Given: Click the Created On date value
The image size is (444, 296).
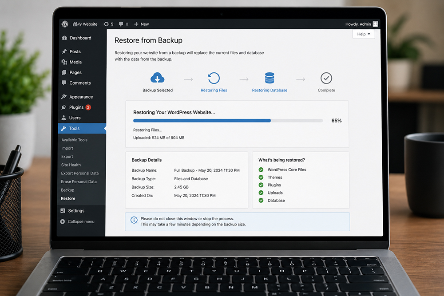Looking at the screenshot, I should tap(195, 196).
